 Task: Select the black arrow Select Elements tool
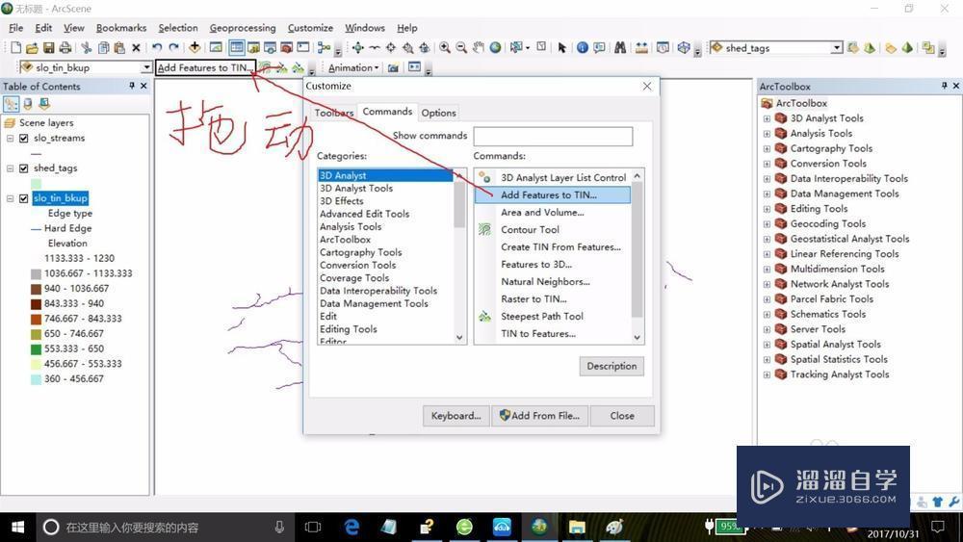click(x=561, y=47)
